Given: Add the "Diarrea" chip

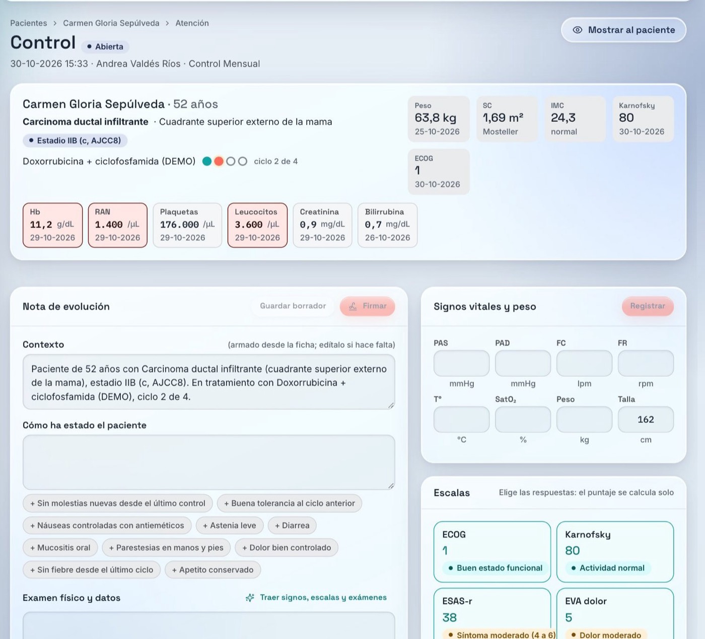Looking at the screenshot, I should pos(292,526).
